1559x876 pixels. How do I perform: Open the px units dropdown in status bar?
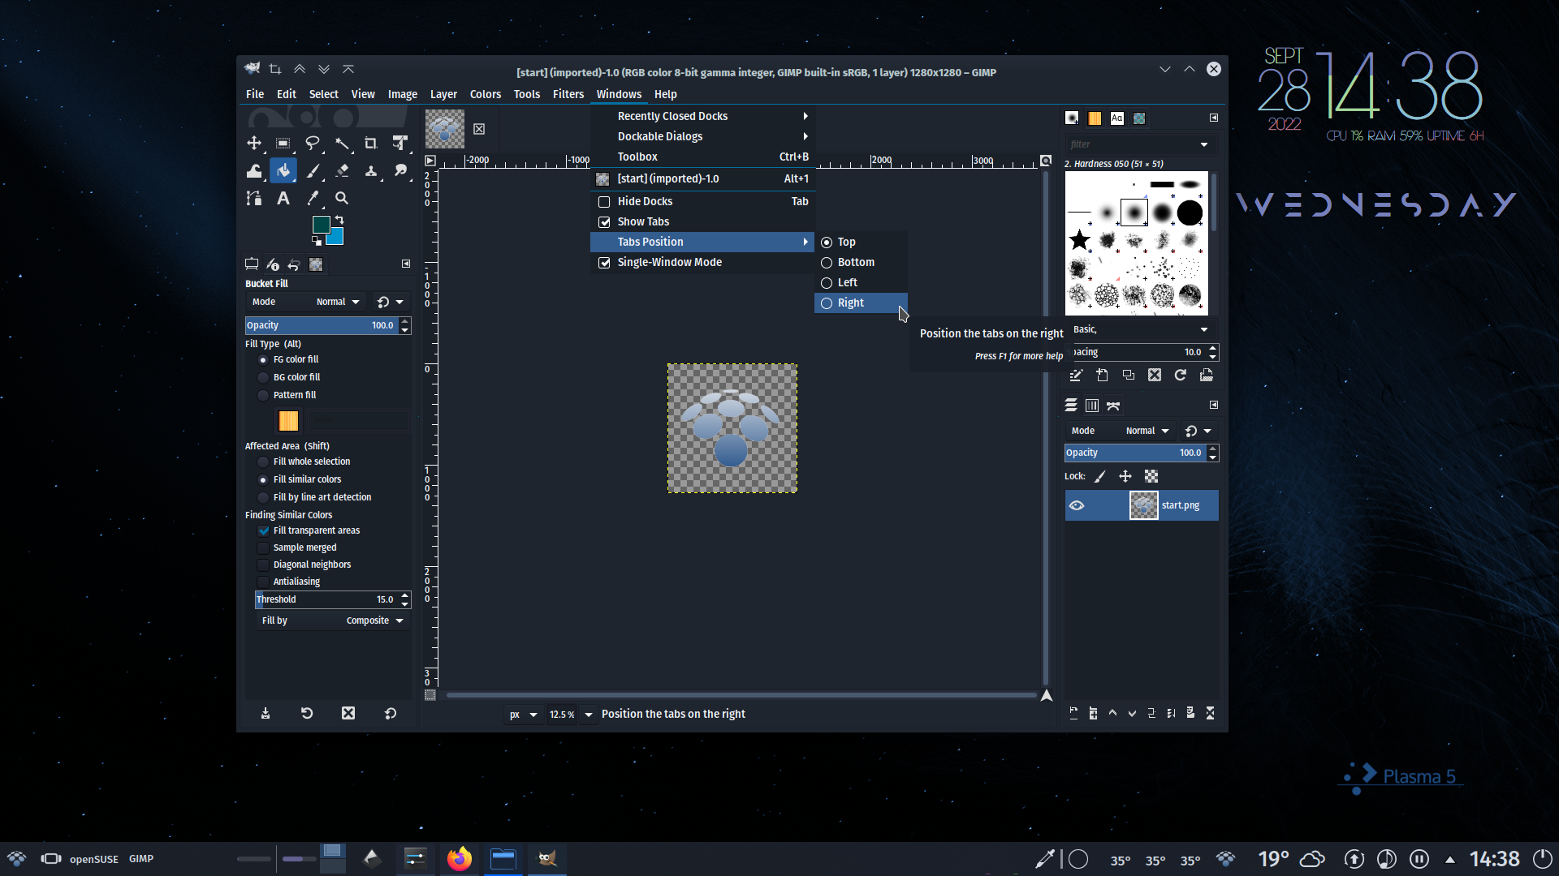(x=523, y=715)
